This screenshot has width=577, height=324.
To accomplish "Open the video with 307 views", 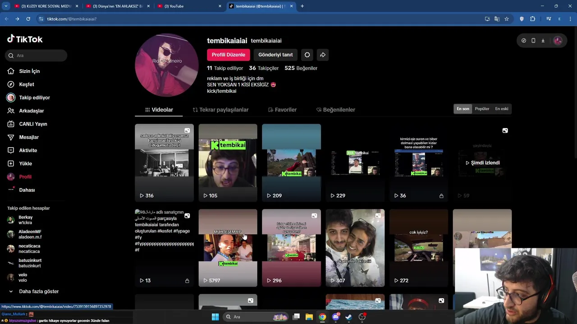I will 355,248.
